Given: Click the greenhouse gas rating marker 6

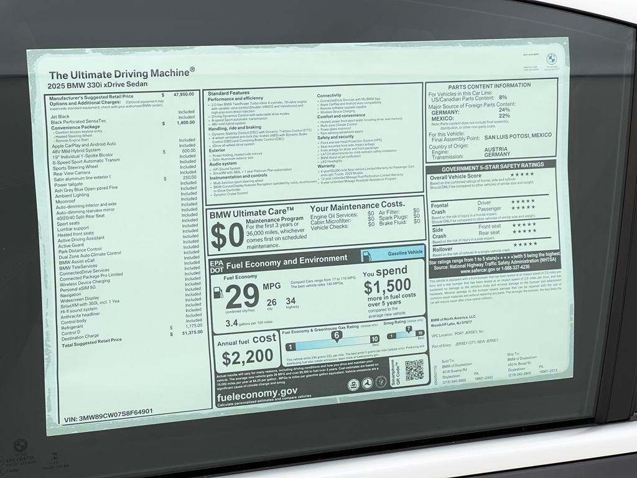Looking at the screenshot, I should [337, 335].
